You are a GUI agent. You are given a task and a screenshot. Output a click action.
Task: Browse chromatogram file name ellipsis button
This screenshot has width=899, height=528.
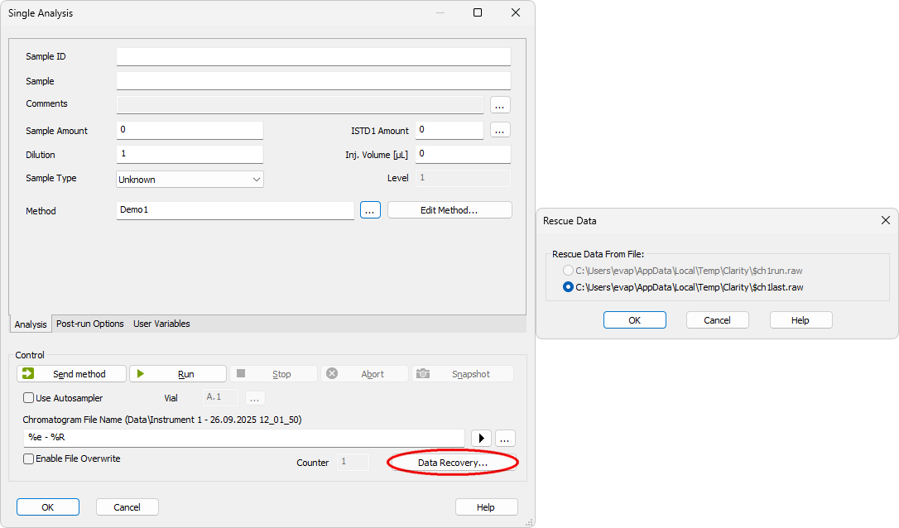click(506, 439)
